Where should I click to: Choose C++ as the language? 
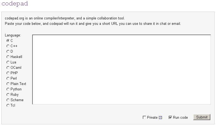8,46
